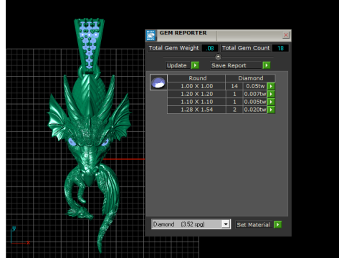Click the 0.007tw weight cell
The image size is (344, 258).
[255, 94]
